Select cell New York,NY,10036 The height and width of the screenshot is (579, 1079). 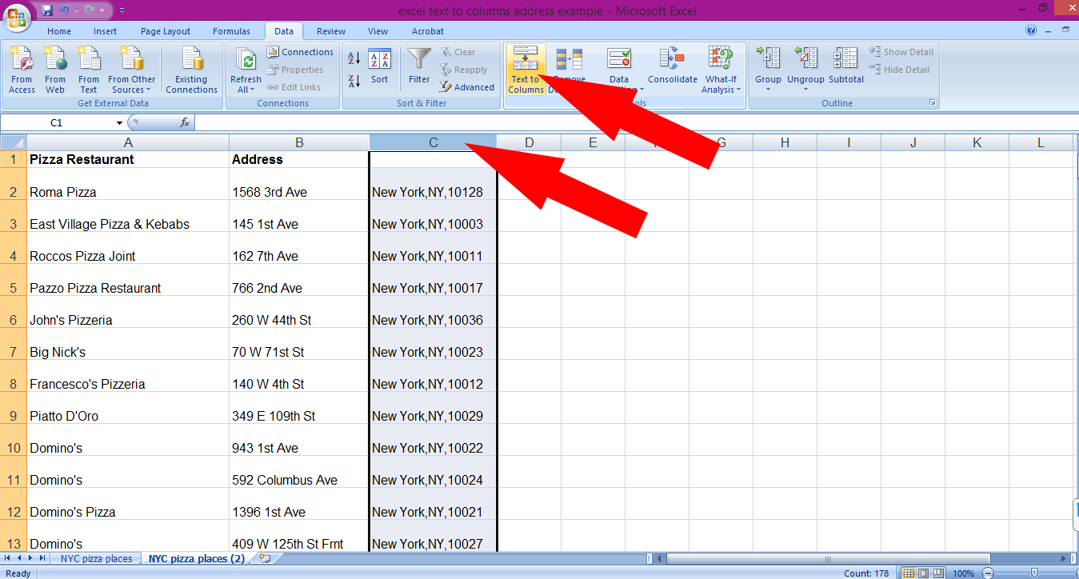[433, 312]
